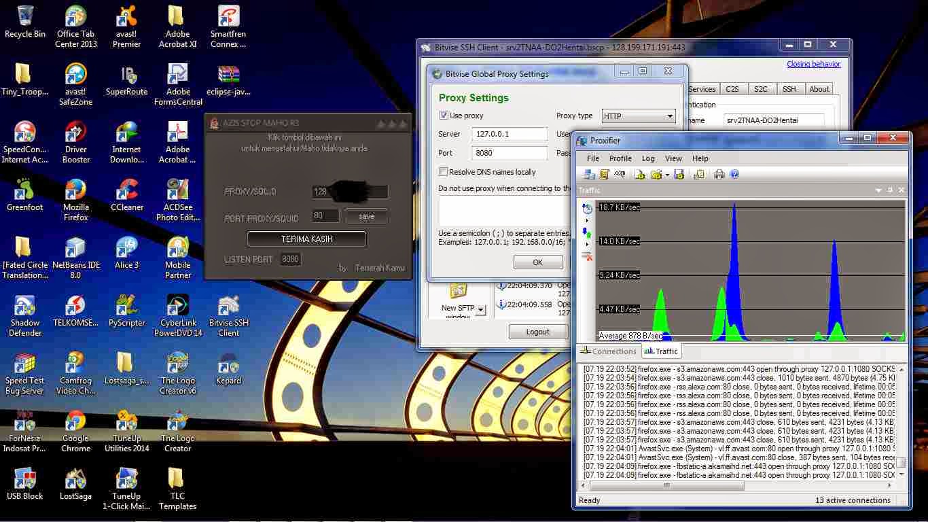Click the printer icon in Proxifier toolbar
The height and width of the screenshot is (522, 928).
tap(719, 175)
